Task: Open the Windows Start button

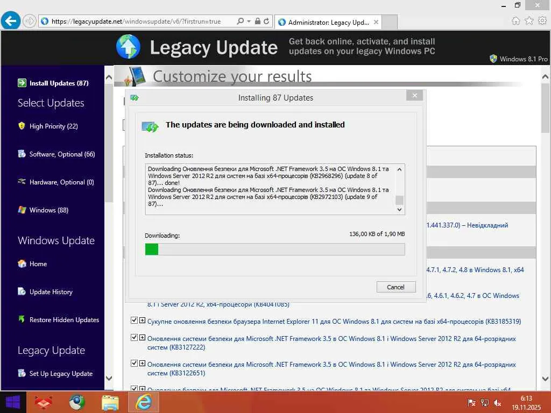Action: 13,402
